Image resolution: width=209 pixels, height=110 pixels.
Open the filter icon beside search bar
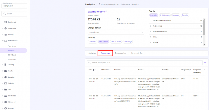(205, 62)
